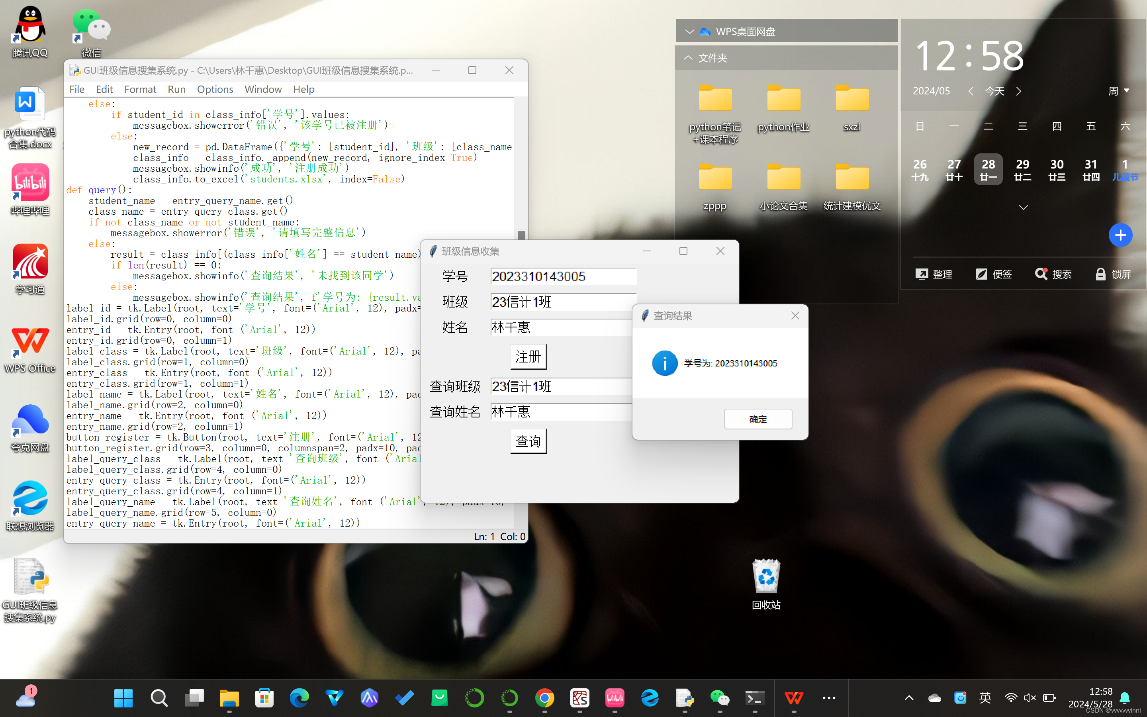Click the IDLE editor vertical scrollbar thumb
Screen dimensions: 1147x717
[x=521, y=235]
